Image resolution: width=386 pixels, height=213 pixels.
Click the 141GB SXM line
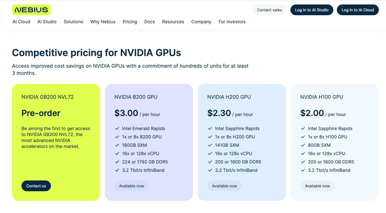coord(227,145)
